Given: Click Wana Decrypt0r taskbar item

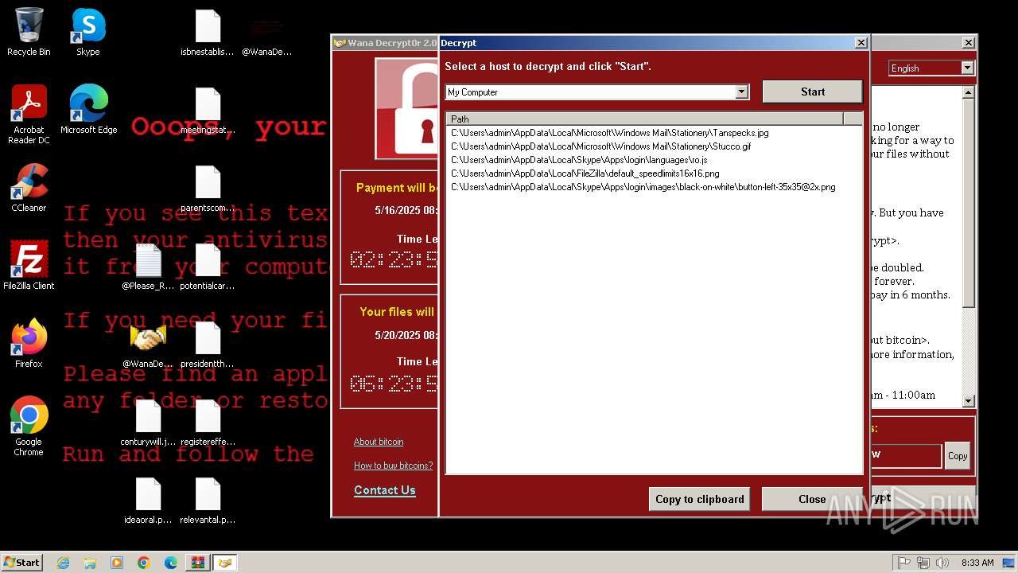Looking at the screenshot, I should (225, 563).
